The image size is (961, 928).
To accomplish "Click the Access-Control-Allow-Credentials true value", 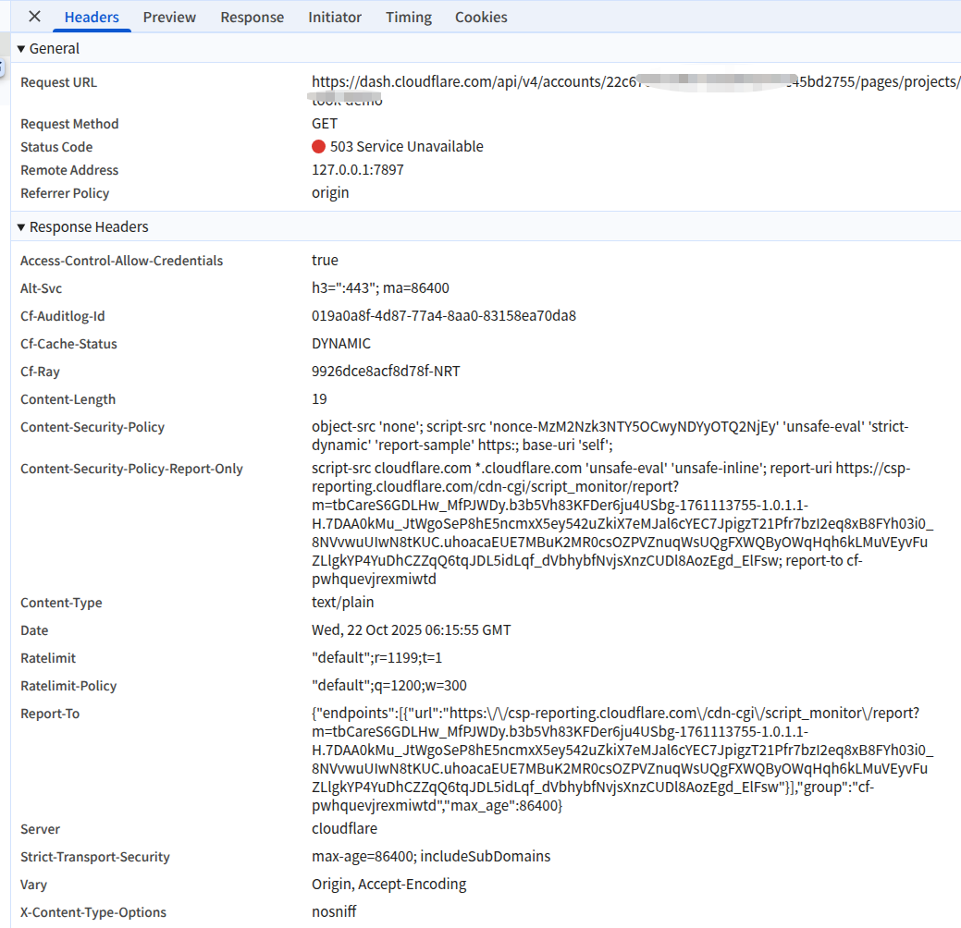I will 325,261.
